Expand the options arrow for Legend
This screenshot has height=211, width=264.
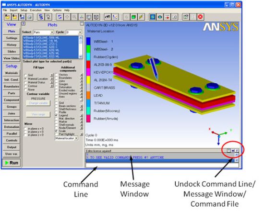click(x=82, y=115)
